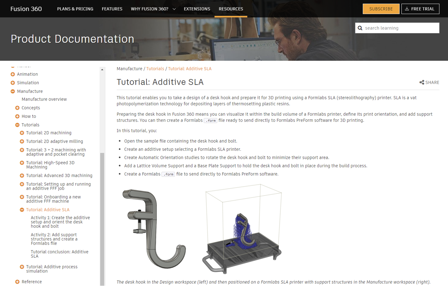This screenshot has height=286, width=448.
Task: Click the magnifier icon in search box
Action: point(360,28)
